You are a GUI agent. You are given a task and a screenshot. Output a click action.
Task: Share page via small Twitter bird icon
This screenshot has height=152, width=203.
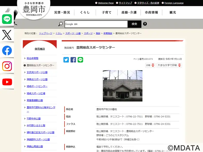66,60
